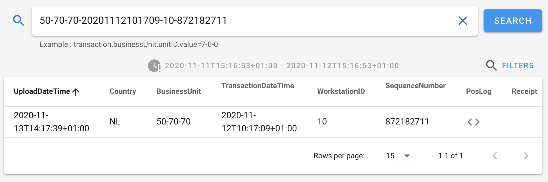Click the left angle bracket in PosLog column
Viewport: 548px width, 182px height.
coord(470,122)
